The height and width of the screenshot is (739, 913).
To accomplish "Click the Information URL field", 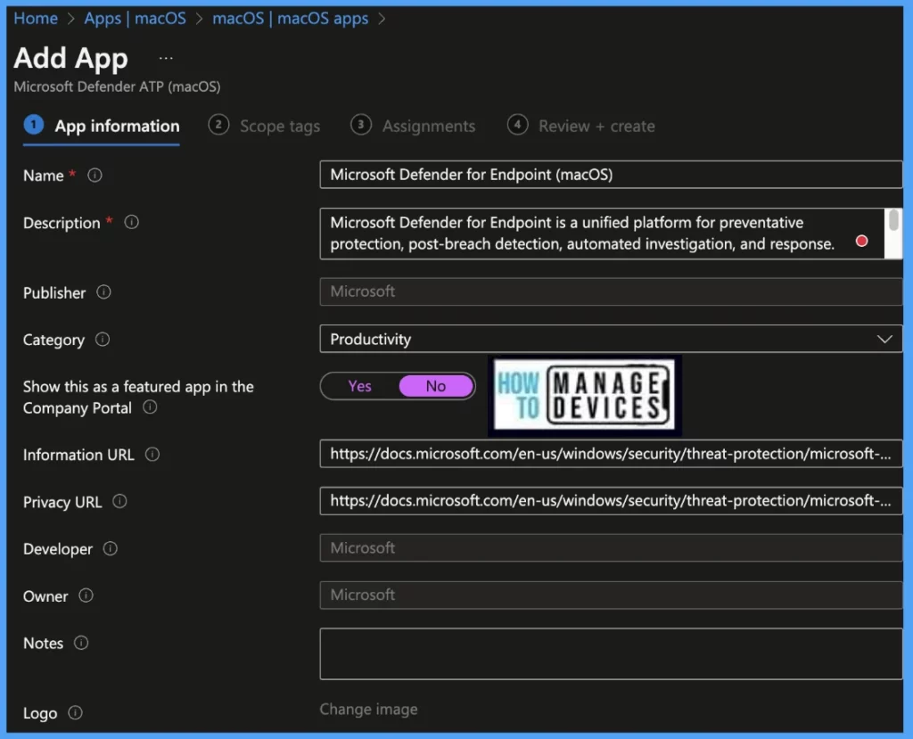I will point(611,454).
